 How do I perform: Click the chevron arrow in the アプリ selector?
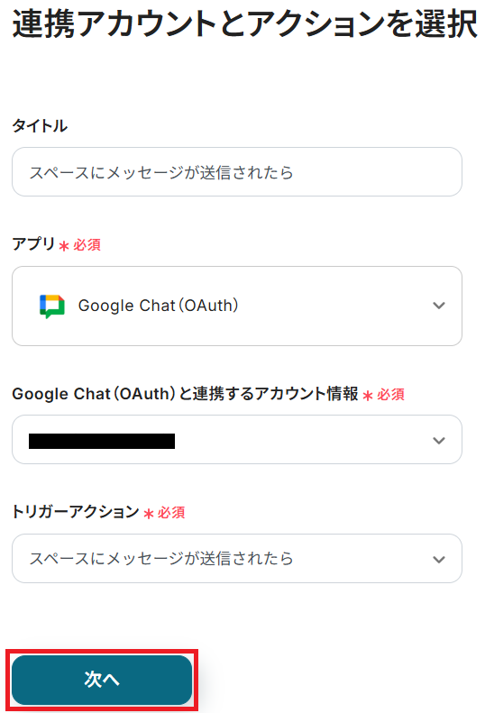pyautogui.click(x=439, y=306)
